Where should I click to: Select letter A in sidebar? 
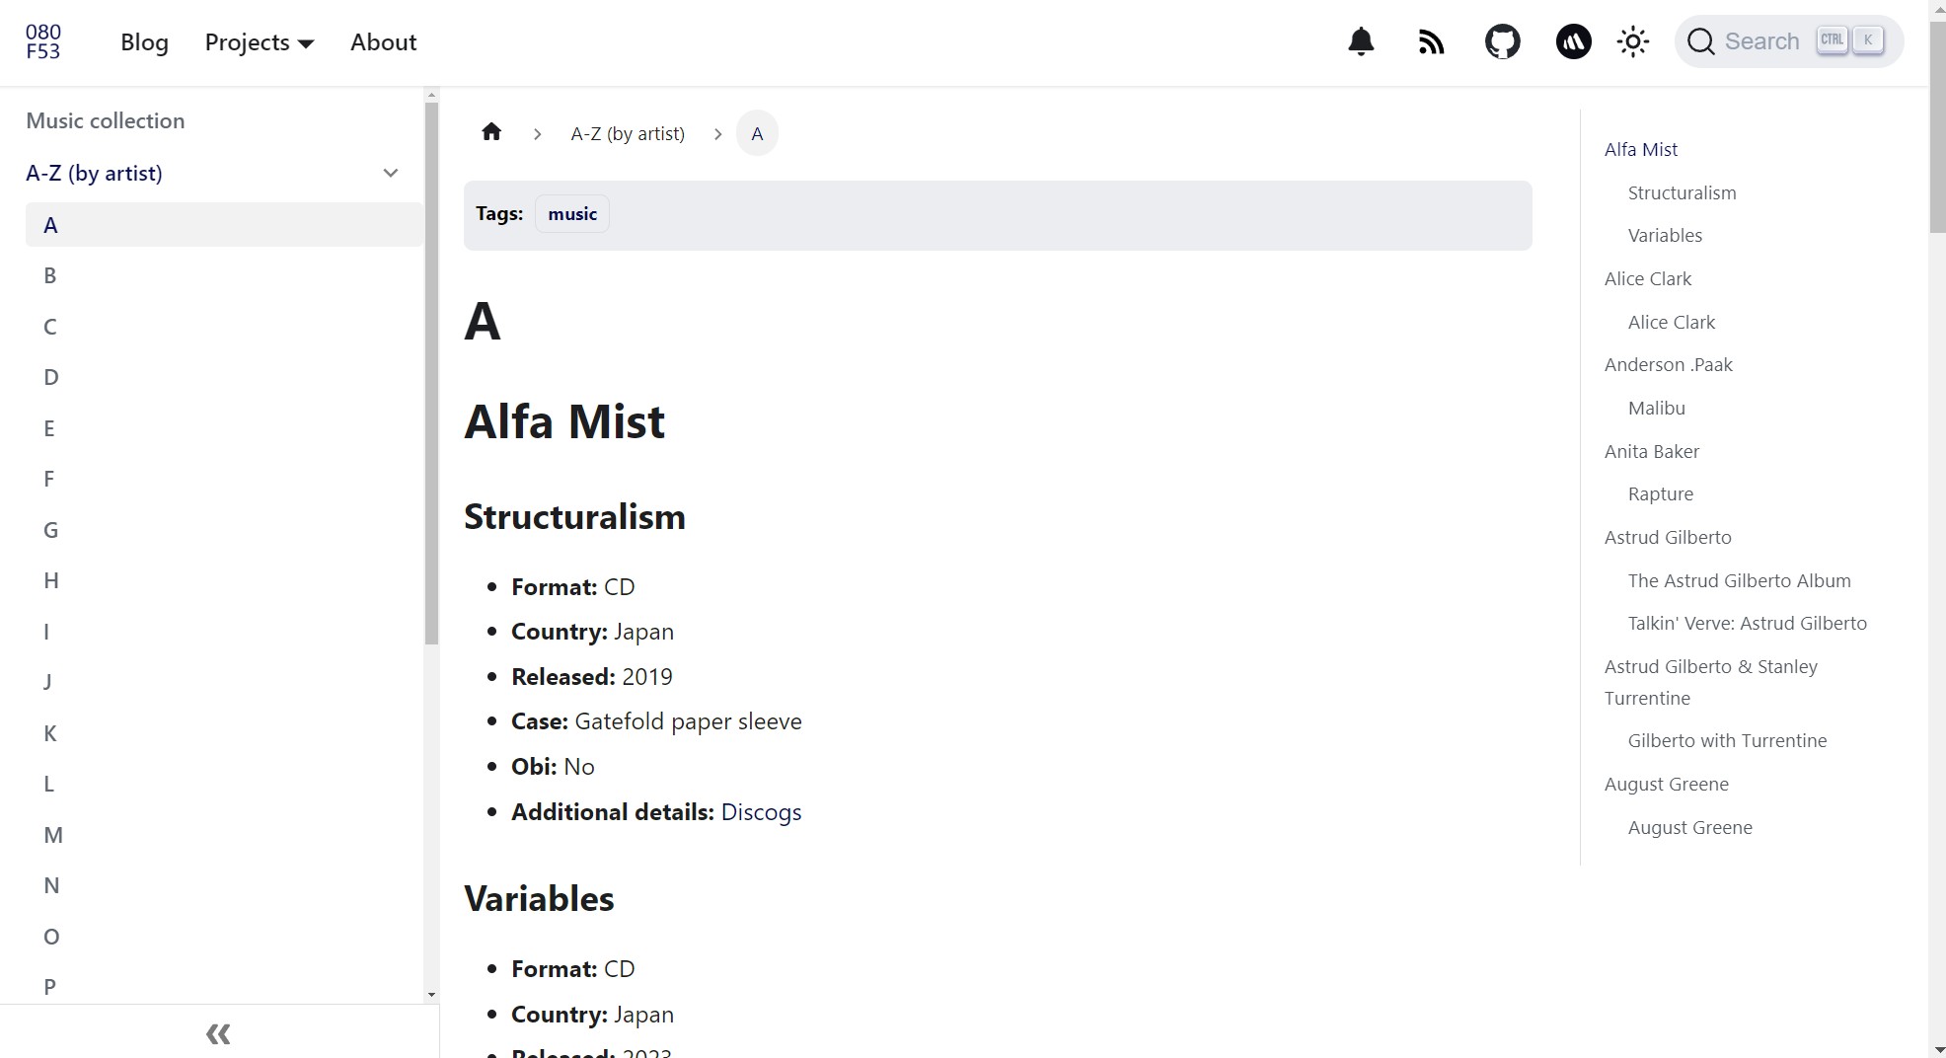tap(224, 225)
